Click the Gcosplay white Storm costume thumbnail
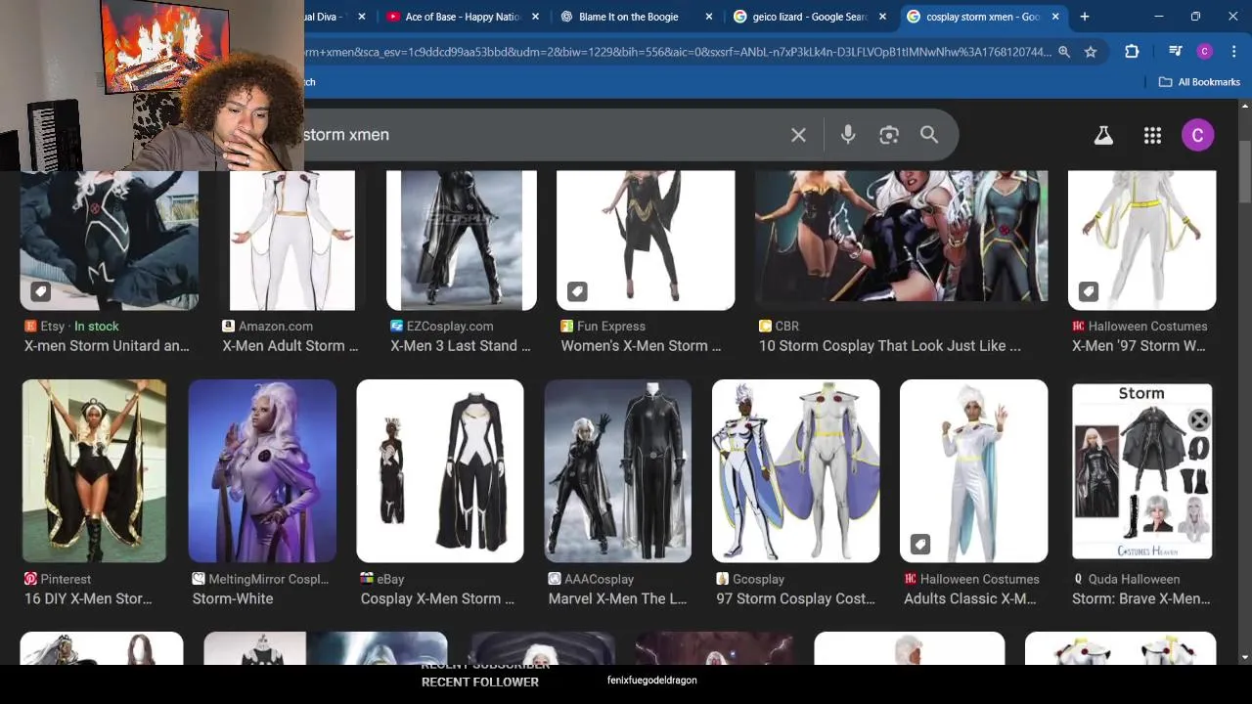Viewport: 1252px width, 704px height. point(795,471)
